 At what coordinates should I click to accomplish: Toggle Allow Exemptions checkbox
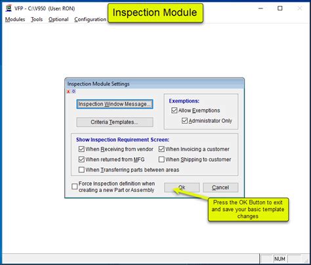pos(175,110)
